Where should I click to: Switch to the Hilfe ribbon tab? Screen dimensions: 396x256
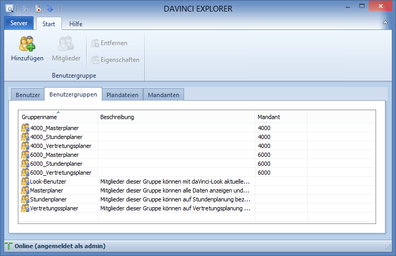pyautogui.click(x=76, y=24)
